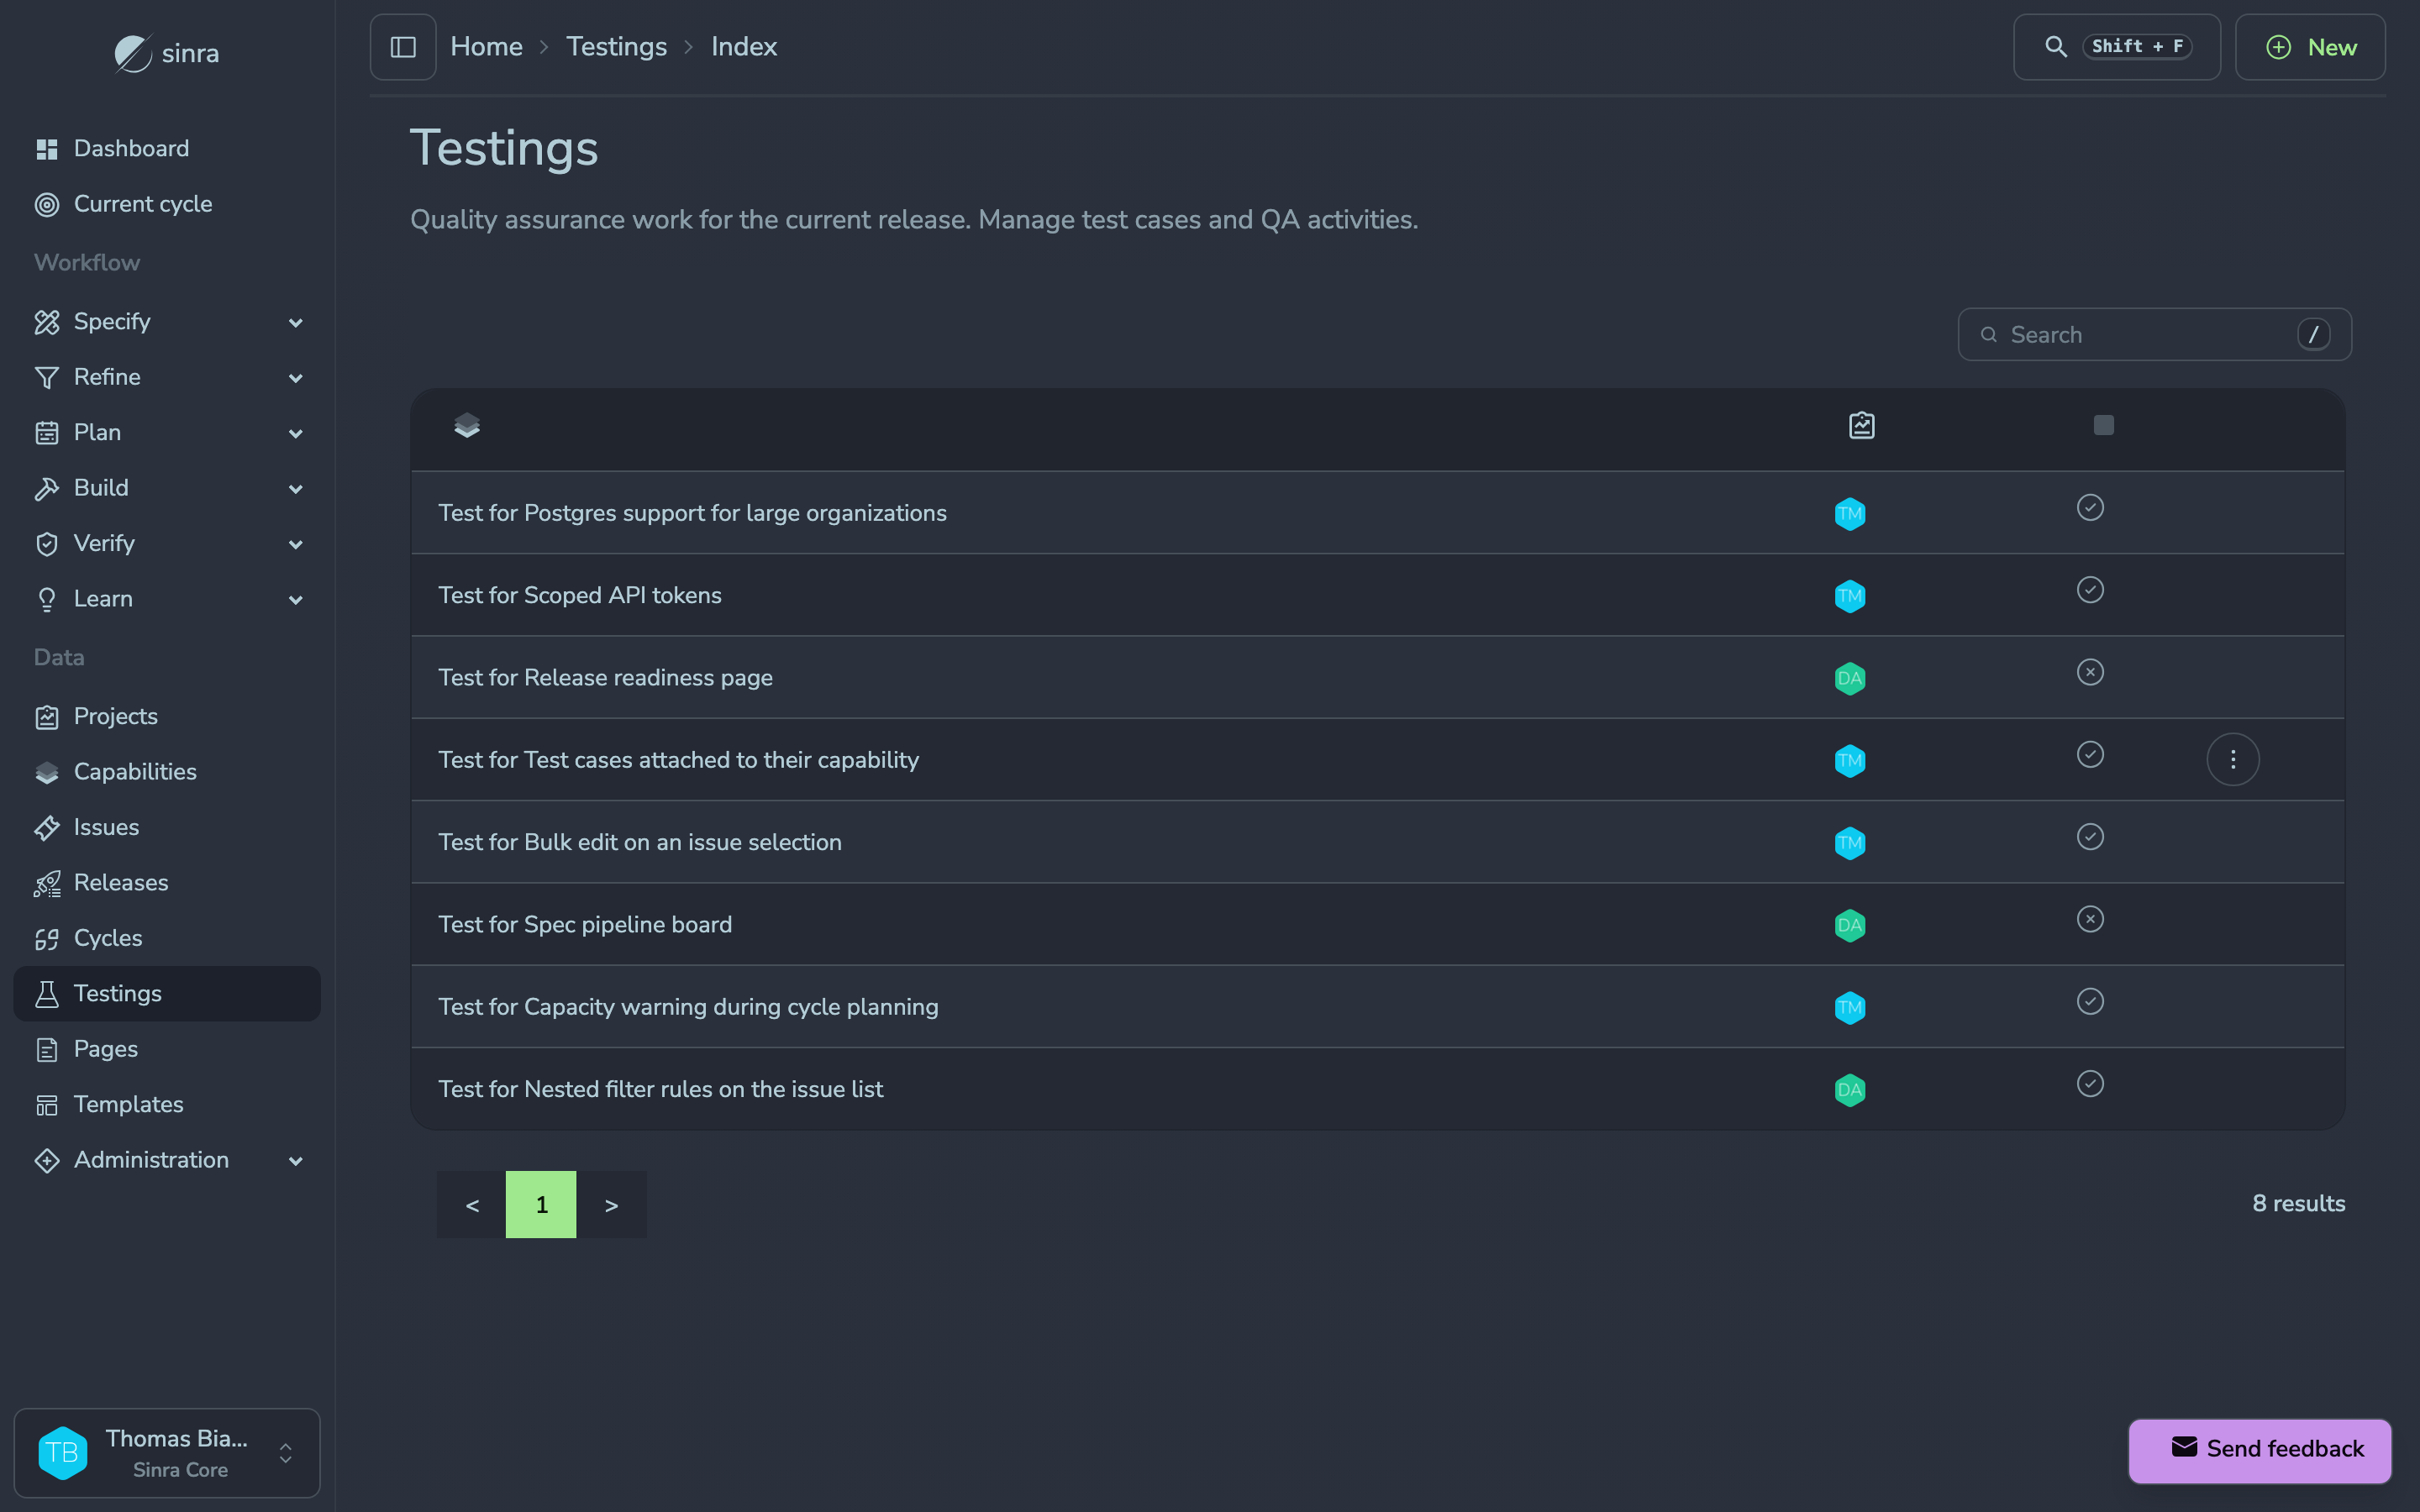
Task: Open Test for Scoped API tokens row
Action: [x=1377, y=596]
